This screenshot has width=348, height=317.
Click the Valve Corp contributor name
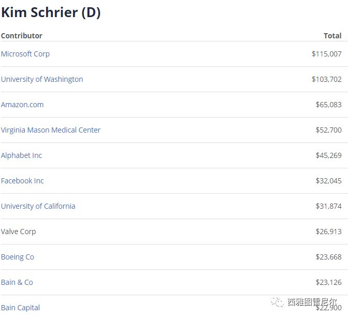(x=19, y=232)
